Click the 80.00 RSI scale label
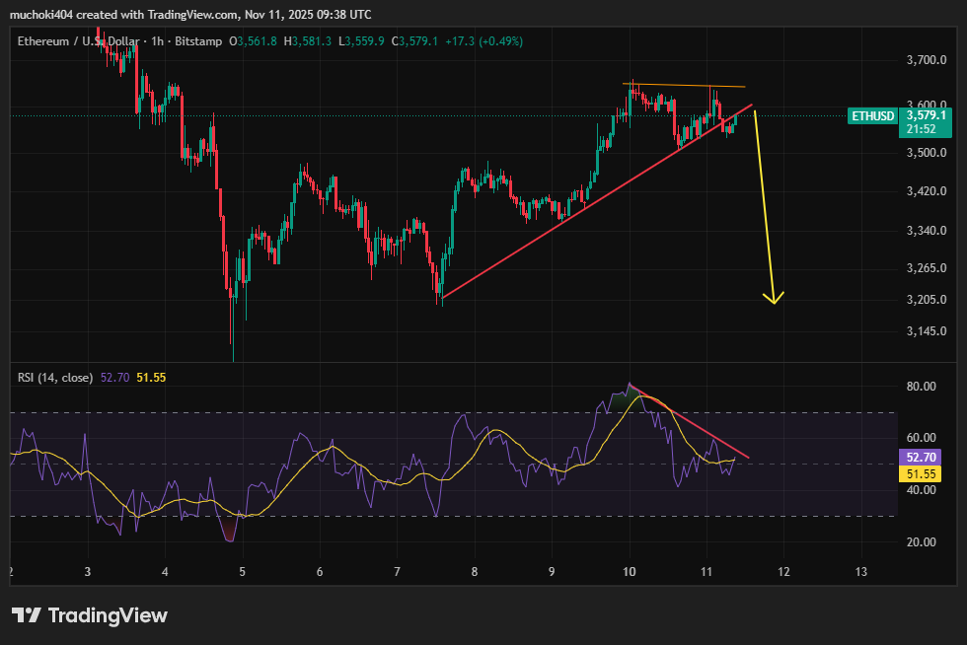Viewport: 967px width, 645px height. click(921, 387)
